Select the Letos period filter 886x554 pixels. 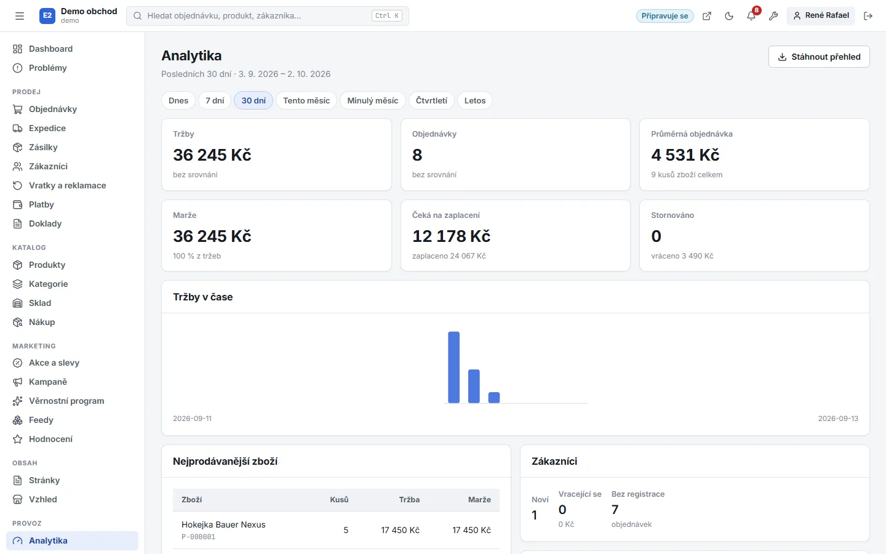475,100
